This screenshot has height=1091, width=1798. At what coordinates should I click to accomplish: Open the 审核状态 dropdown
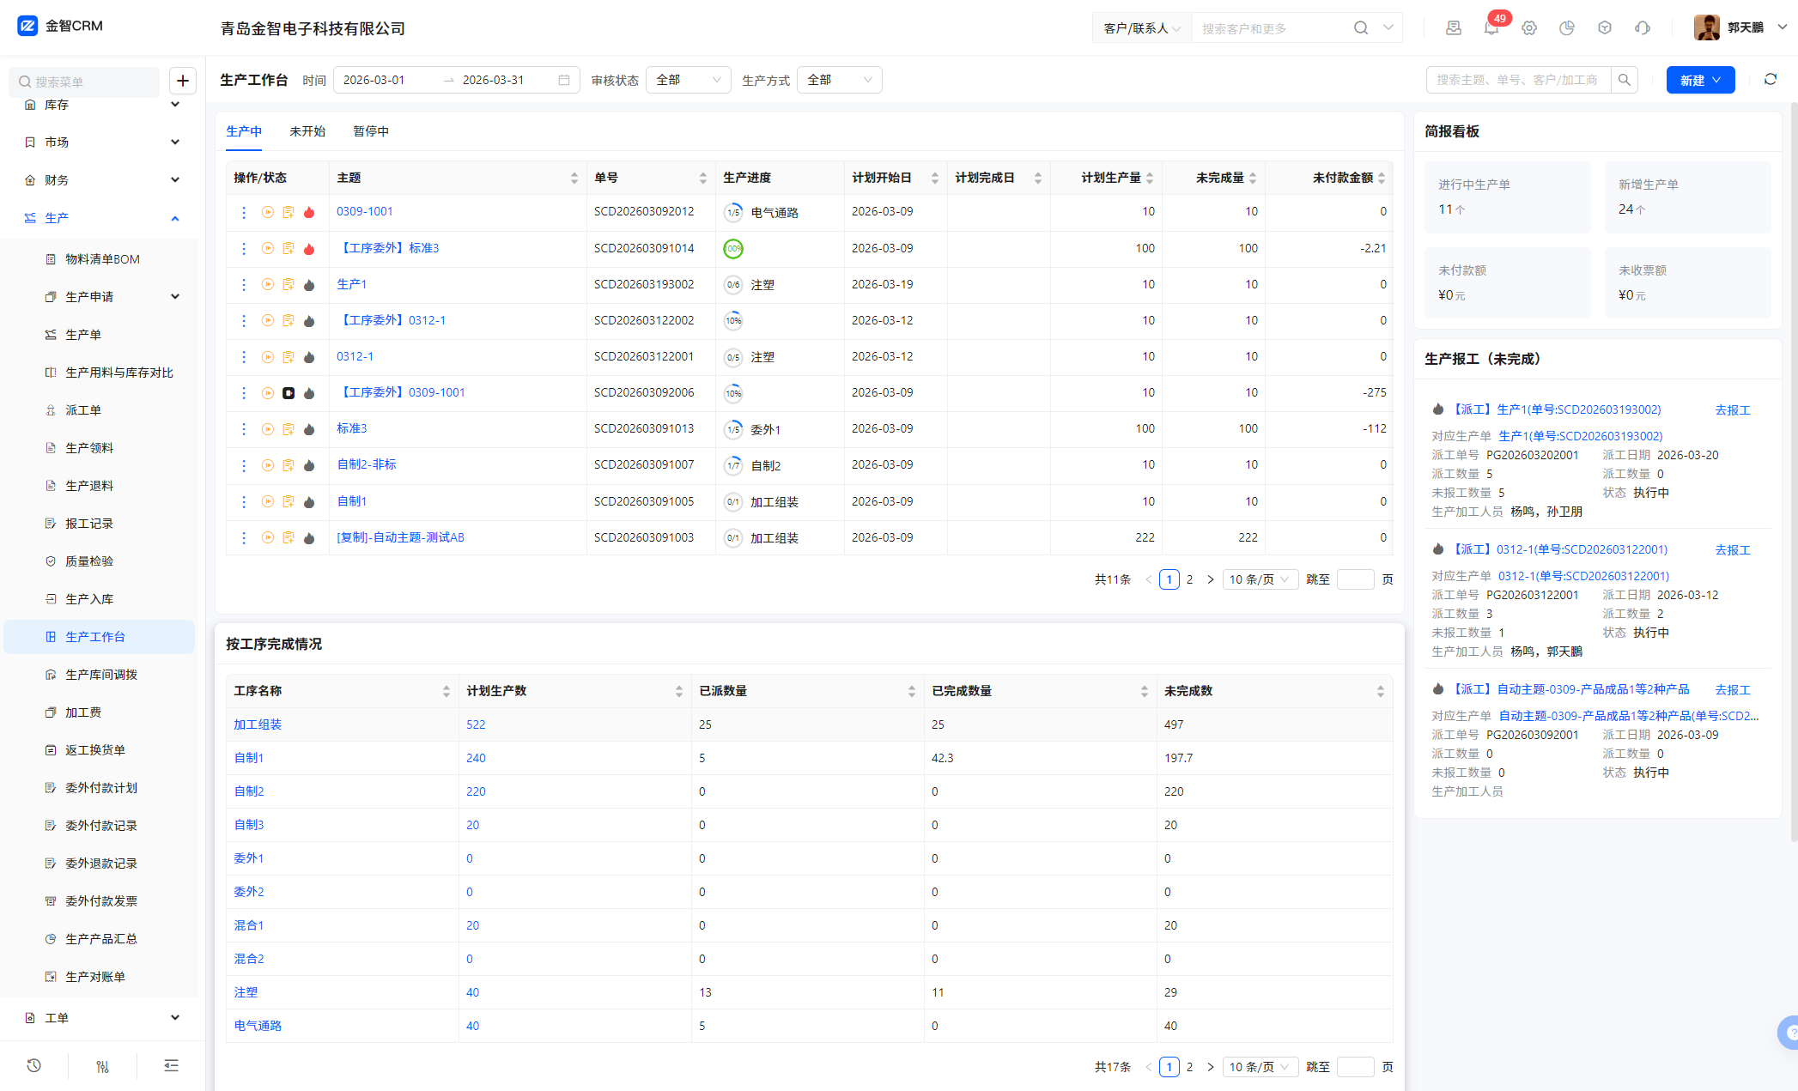coord(688,80)
